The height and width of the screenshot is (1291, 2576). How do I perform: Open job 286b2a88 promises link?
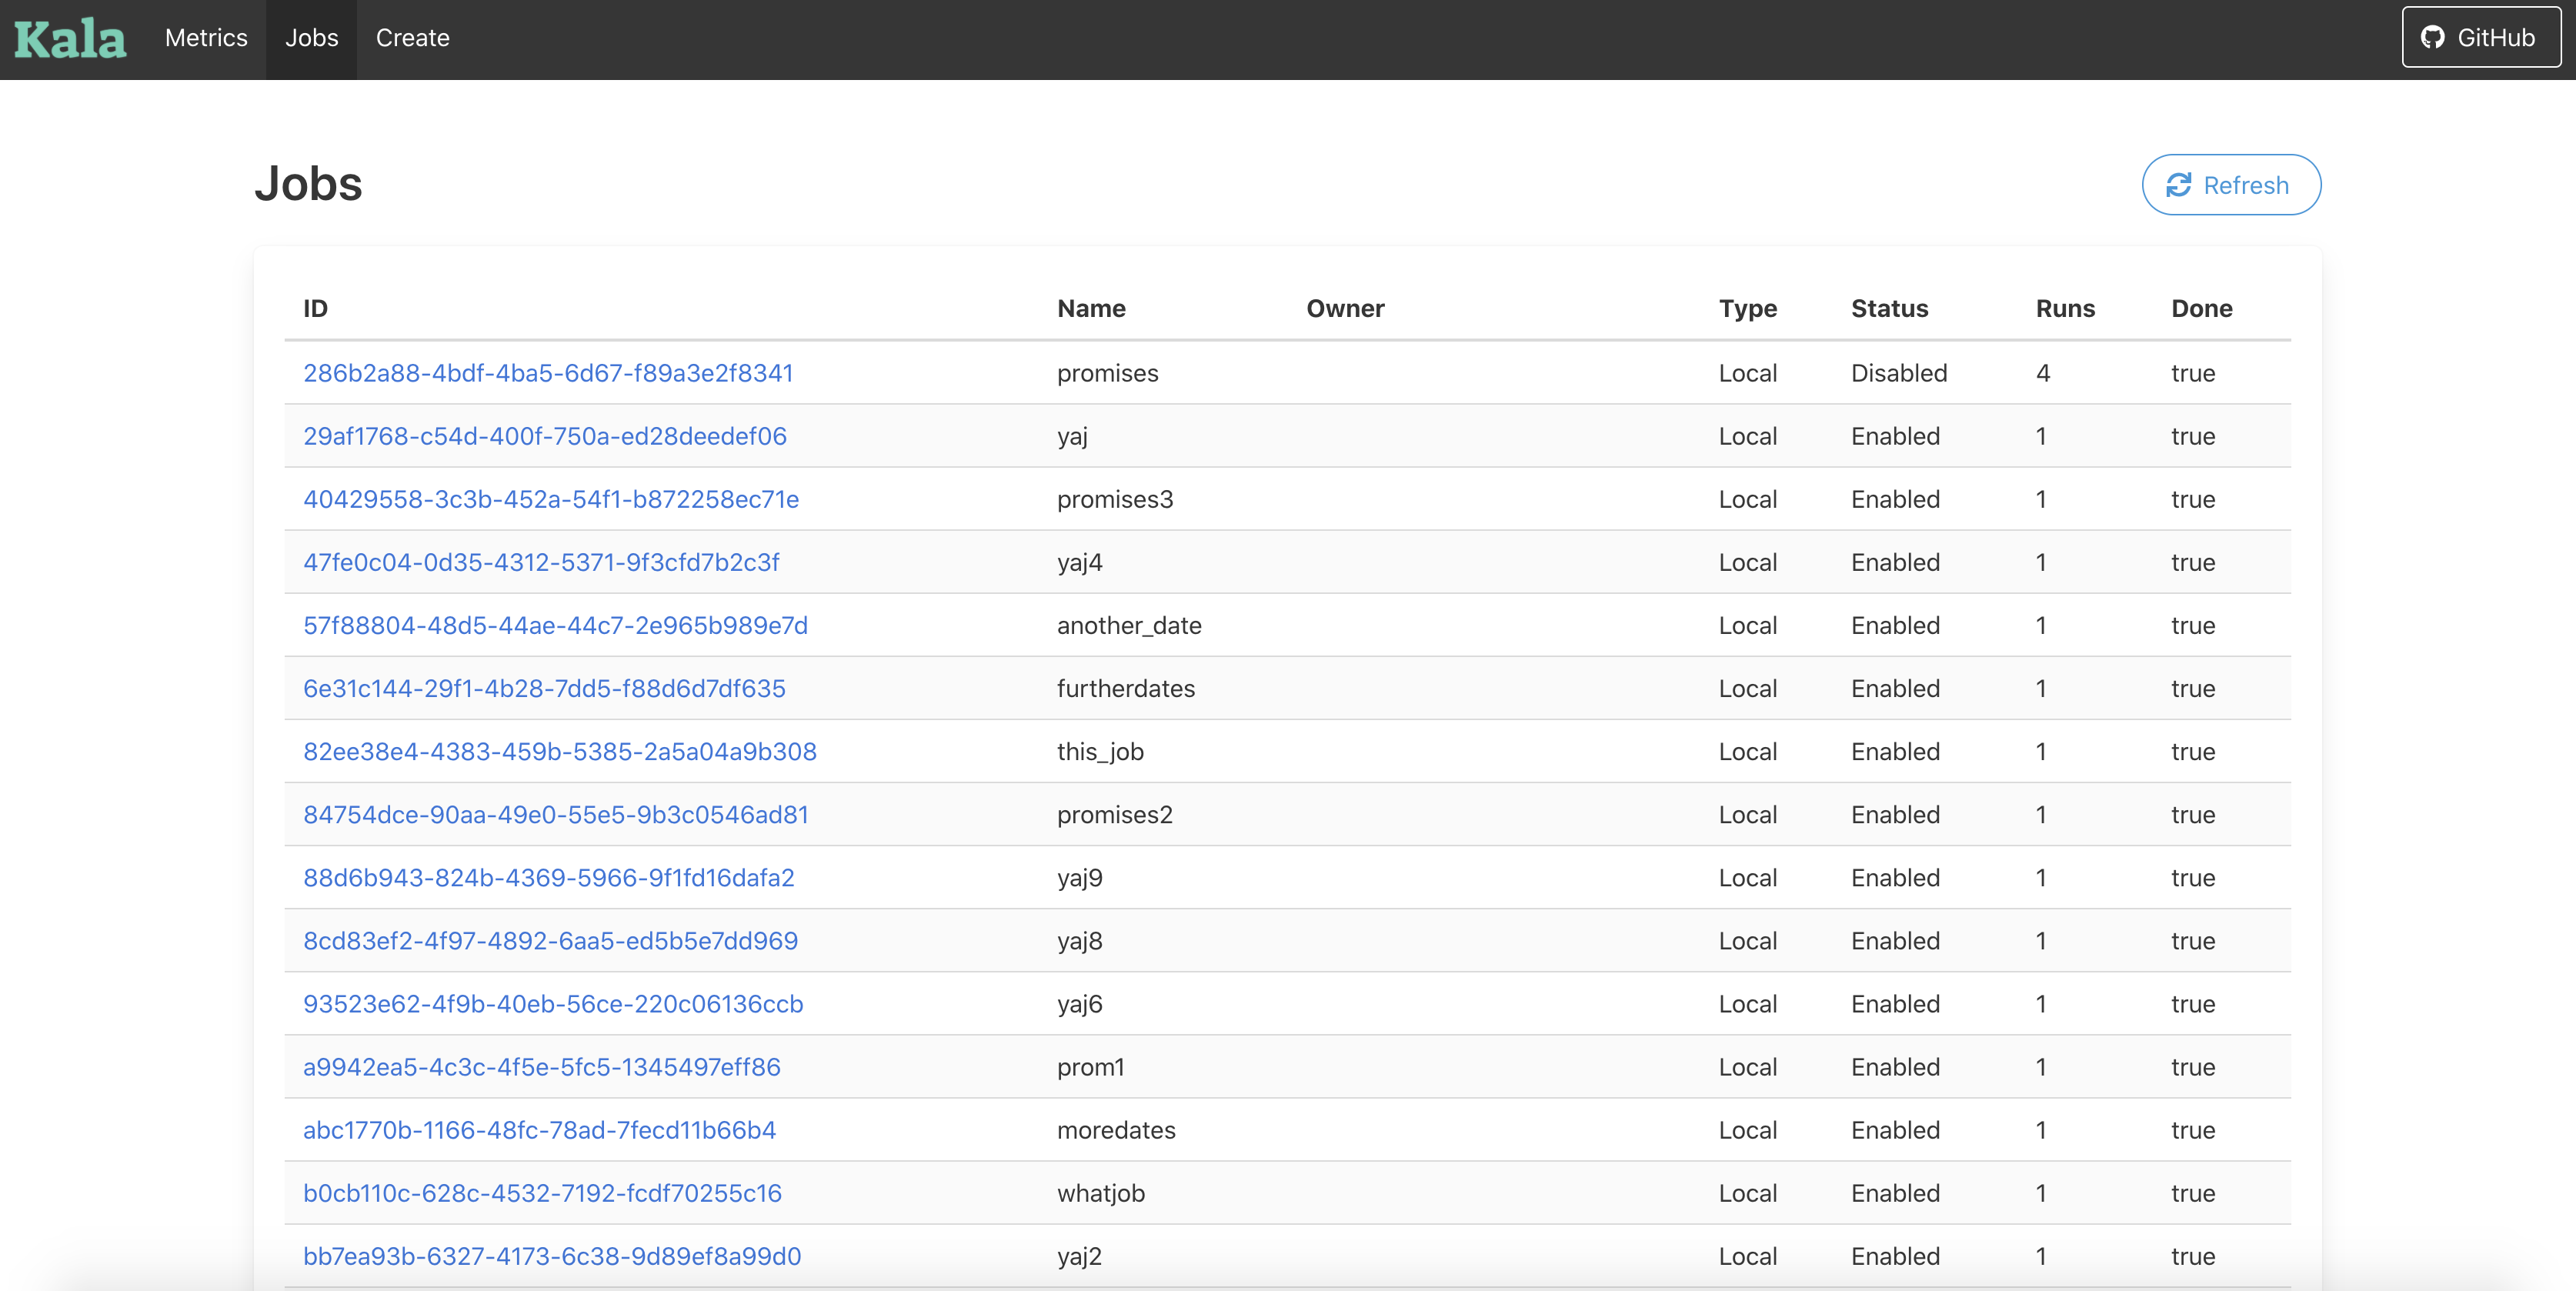point(548,373)
